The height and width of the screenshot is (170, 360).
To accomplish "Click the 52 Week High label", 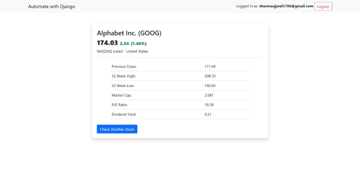I will point(124,76).
